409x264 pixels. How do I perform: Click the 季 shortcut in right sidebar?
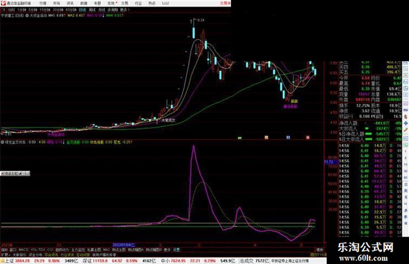(x=406, y=217)
